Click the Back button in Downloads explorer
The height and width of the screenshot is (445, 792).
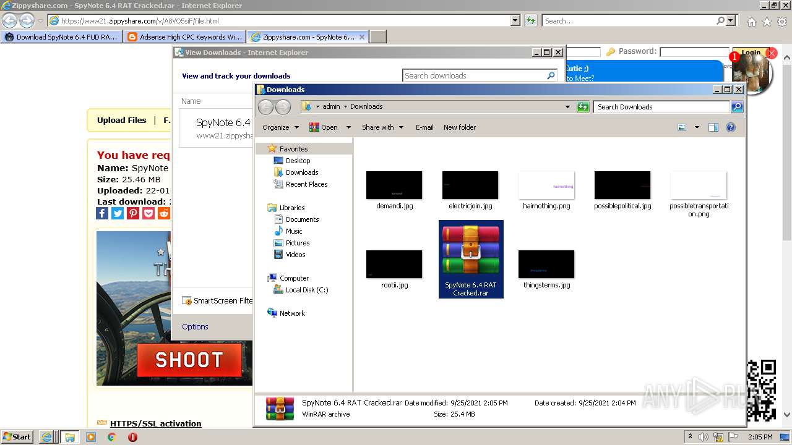point(265,107)
